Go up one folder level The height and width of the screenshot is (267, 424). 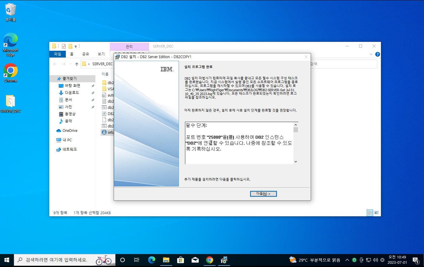click(77, 64)
